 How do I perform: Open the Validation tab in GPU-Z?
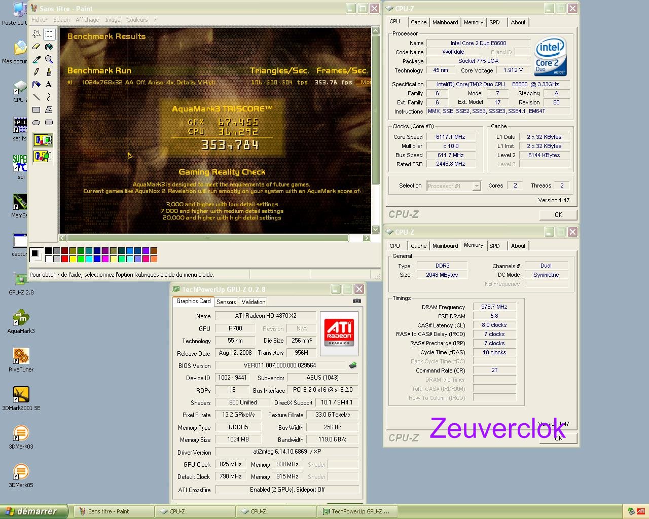(254, 302)
